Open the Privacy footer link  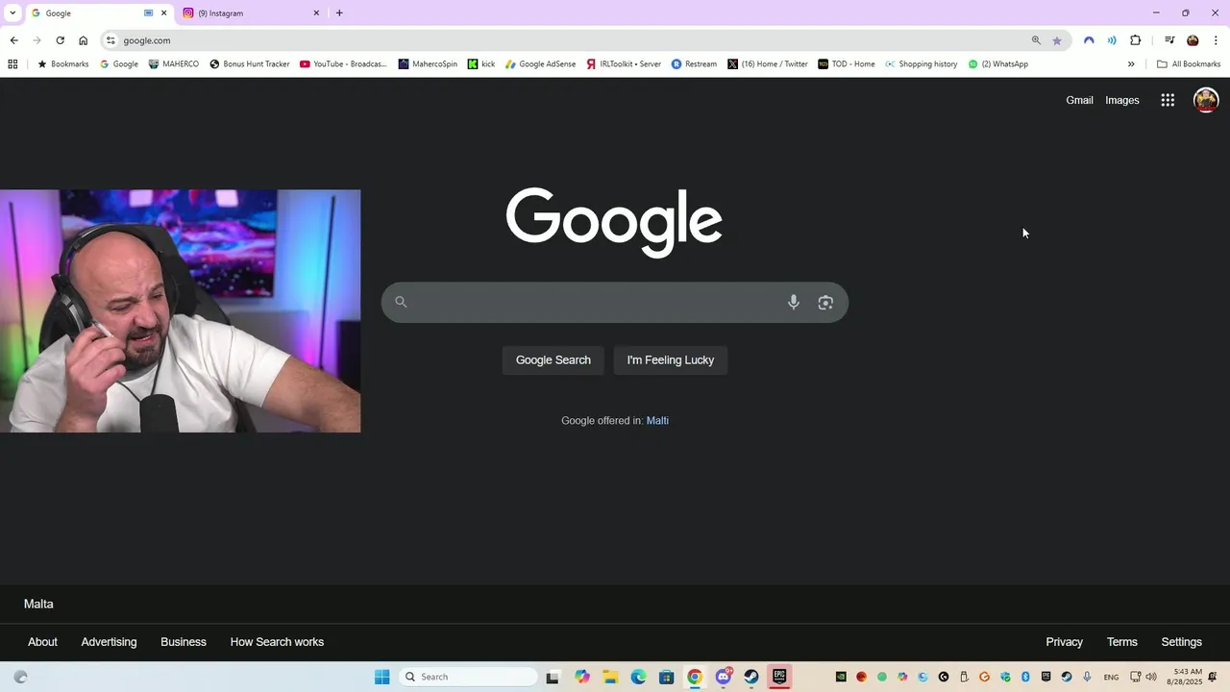(1064, 642)
